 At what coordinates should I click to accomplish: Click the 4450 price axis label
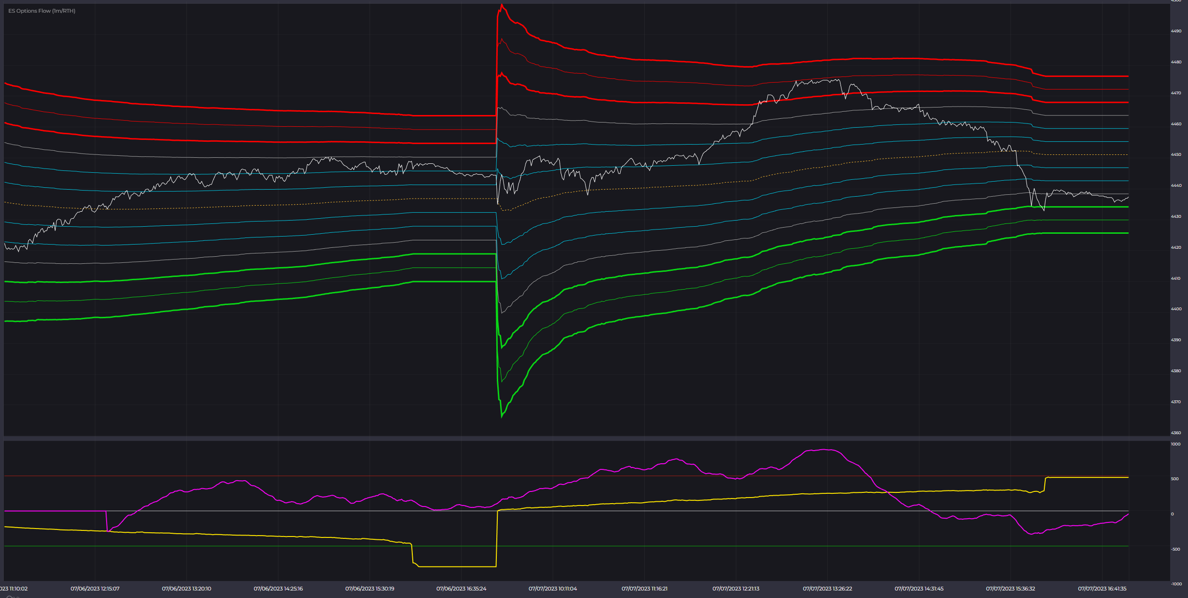coord(1176,154)
